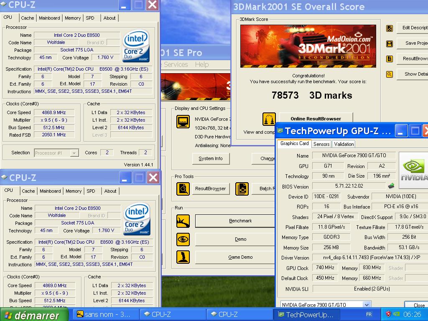428x321 pixels.
Task: Click the monitor icon in Display and CPU Settings
Action: click(183, 122)
